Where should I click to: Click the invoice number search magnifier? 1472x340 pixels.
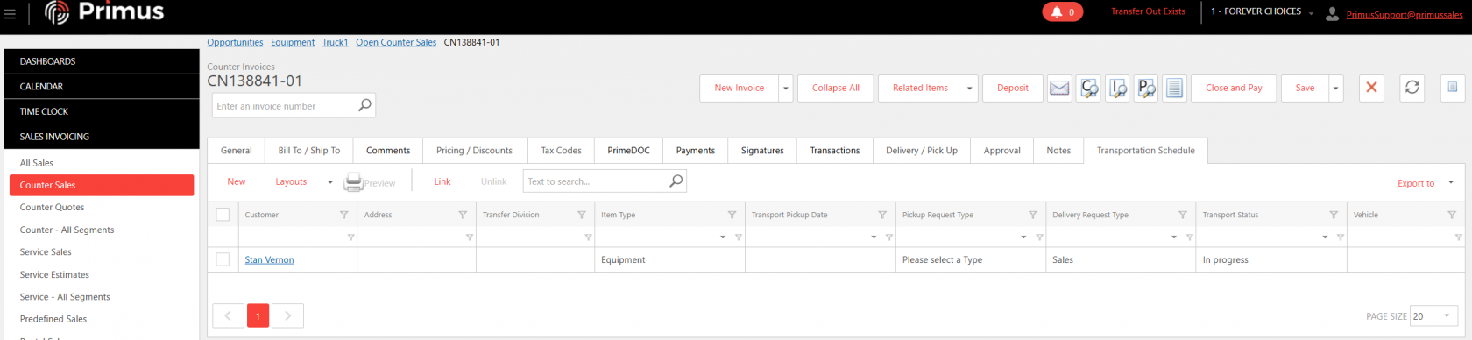click(x=364, y=105)
